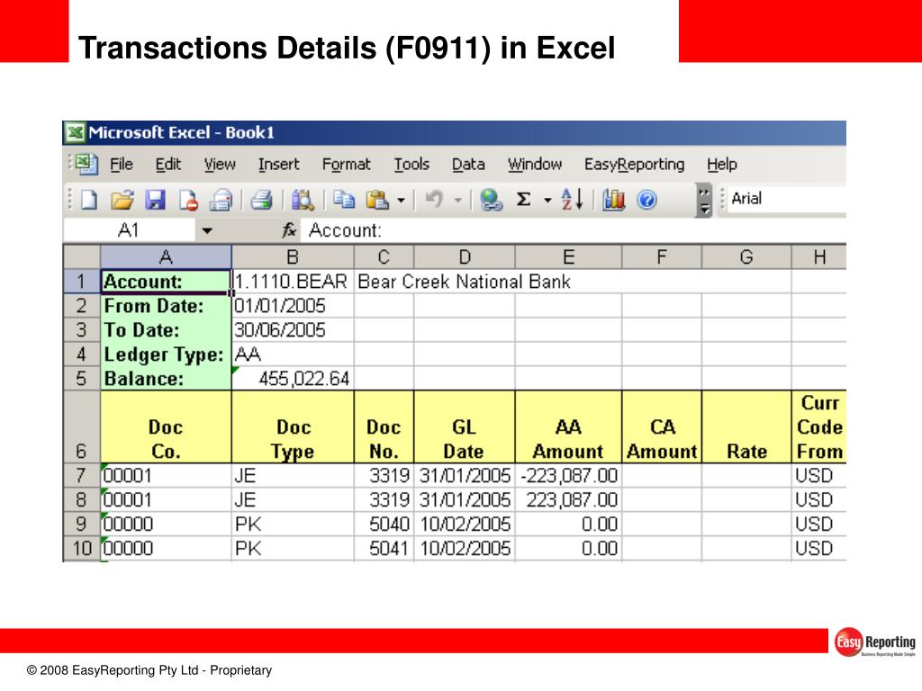The height and width of the screenshot is (691, 922).
Task: Click the AA Amount header cell
Action: tap(569, 427)
